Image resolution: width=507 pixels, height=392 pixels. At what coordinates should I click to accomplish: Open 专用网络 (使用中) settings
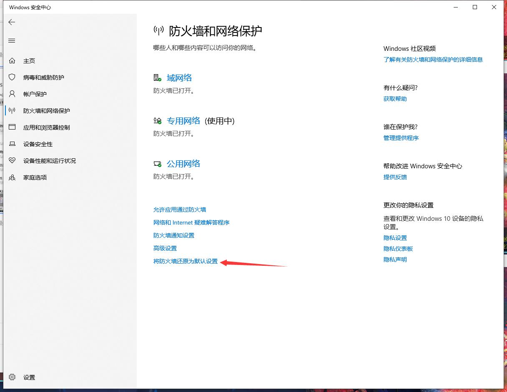pyautogui.click(x=183, y=120)
